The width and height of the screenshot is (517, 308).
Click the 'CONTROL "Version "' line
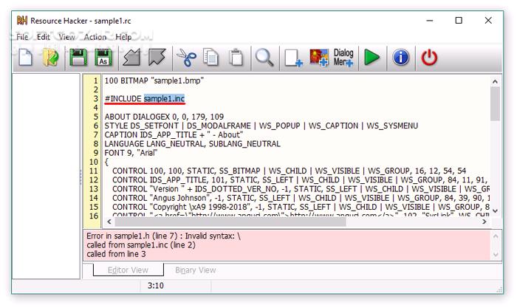point(301,189)
